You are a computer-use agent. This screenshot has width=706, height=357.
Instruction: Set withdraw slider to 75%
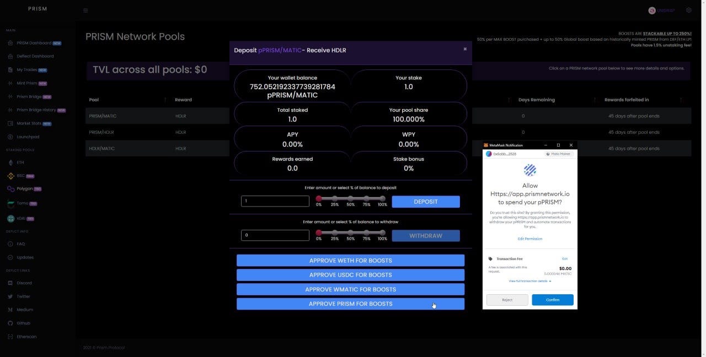[366, 232]
